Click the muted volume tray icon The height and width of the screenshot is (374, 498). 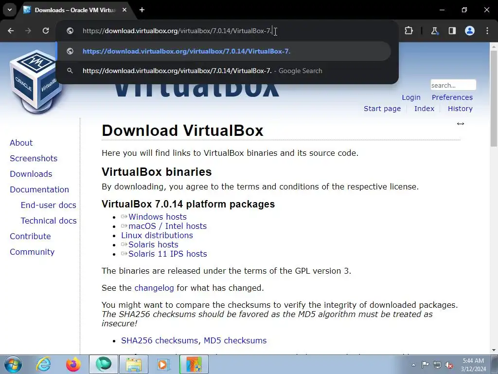click(x=449, y=365)
